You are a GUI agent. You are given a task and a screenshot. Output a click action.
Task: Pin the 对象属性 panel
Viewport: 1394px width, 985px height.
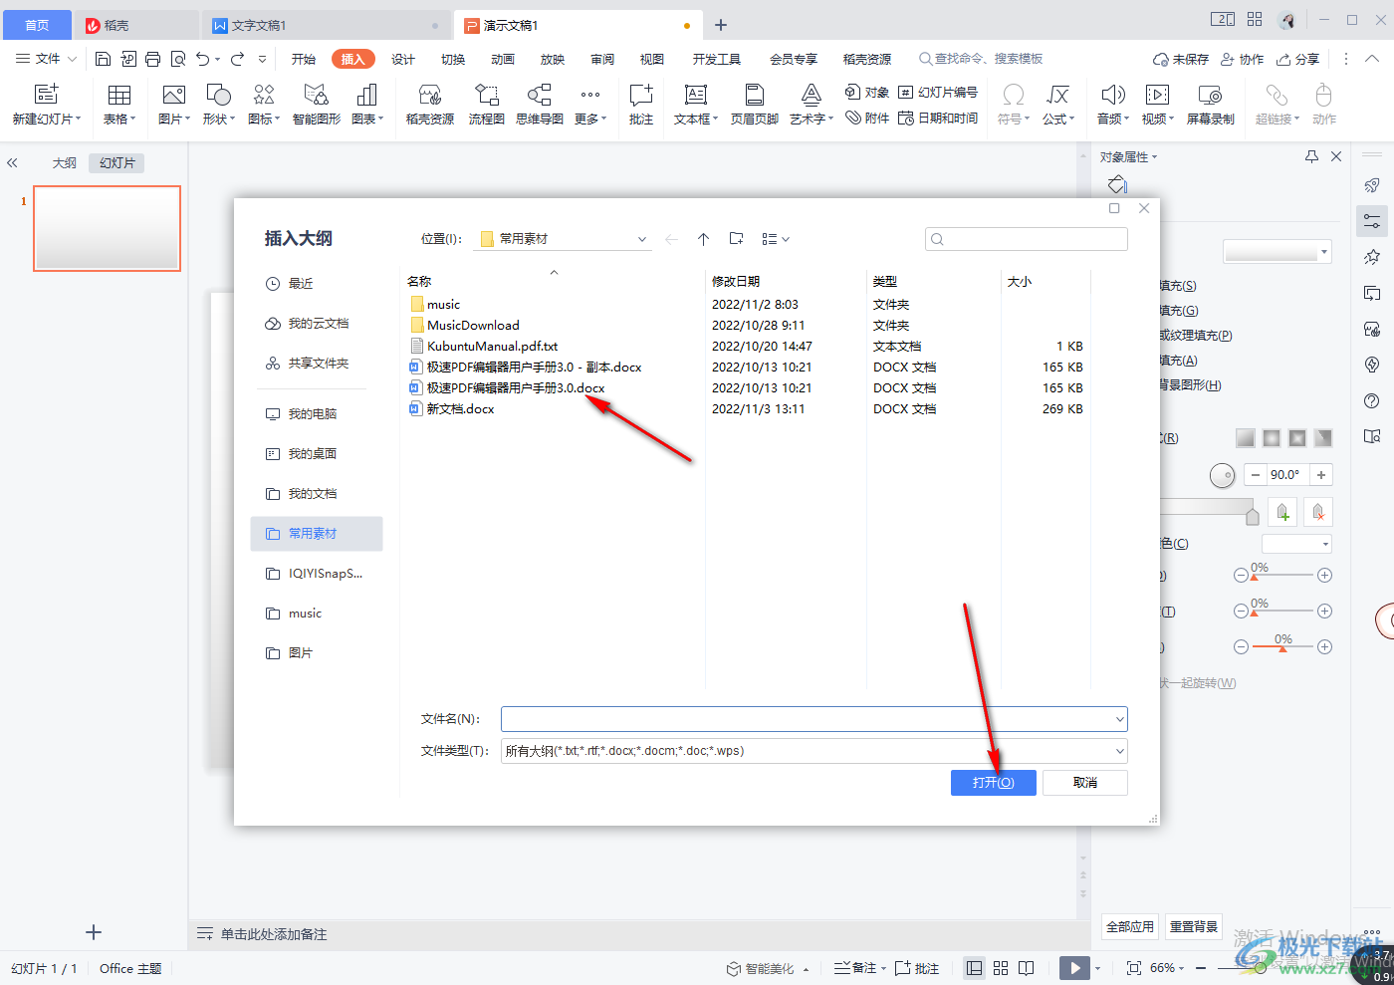click(1311, 156)
